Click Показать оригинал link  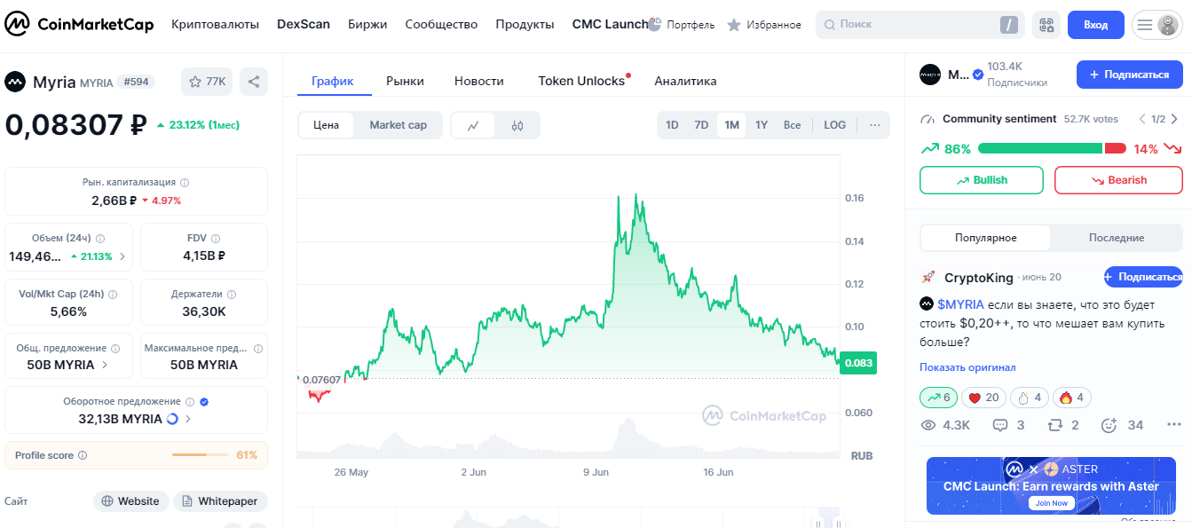[x=967, y=367]
